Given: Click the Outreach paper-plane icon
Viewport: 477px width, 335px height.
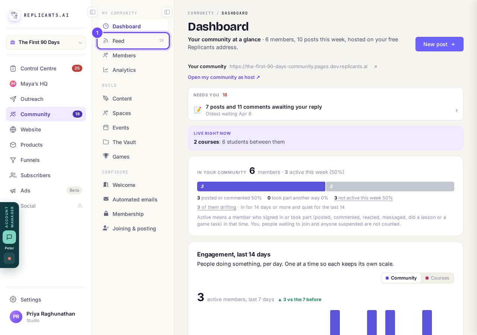Looking at the screenshot, I should [x=13, y=99].
